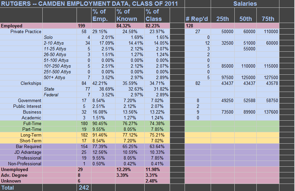Click the 'Public Interest' row label
The height and width of the screenshot is (191, 295).
point(27,106)
